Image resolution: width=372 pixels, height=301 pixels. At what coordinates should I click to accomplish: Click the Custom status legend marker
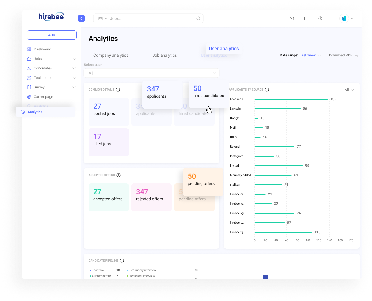coord(90,276)
